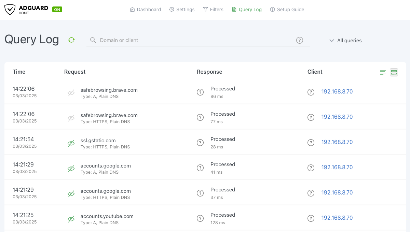Image resolution: width=410 pixels, height=232 pixels.
Task: Click the AdGuard Home shield logo
Action: [10, 10]
